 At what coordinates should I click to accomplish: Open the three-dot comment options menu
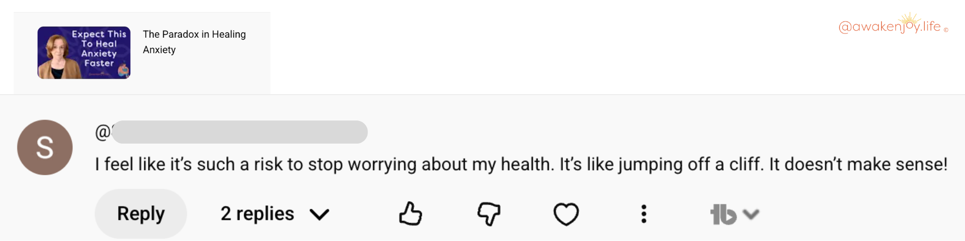pos(643,214)
